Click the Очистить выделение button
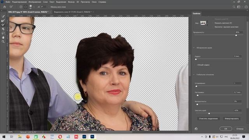The image size is (249, 140). pos(209,119)
